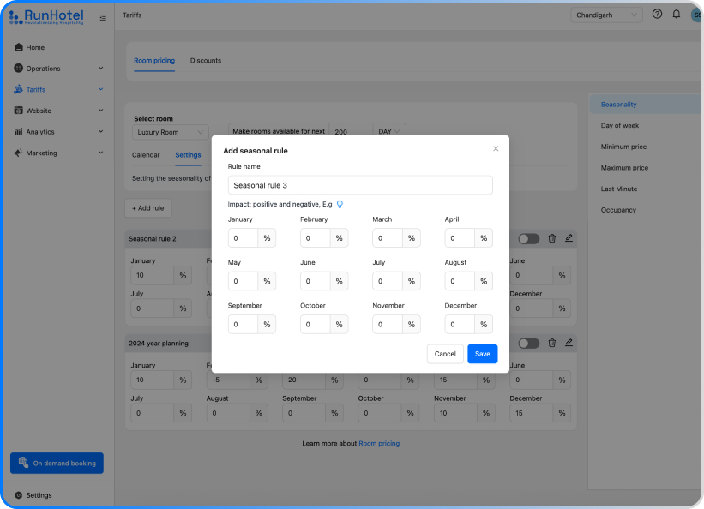Expand the Operations menu chevron

[x=101, y=69]
